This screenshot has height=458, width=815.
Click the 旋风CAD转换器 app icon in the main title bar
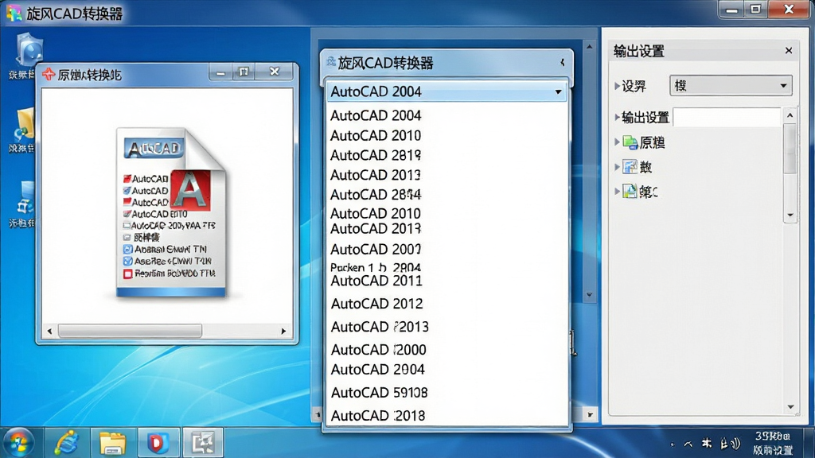pyautogui.click(x=14, y=13)
